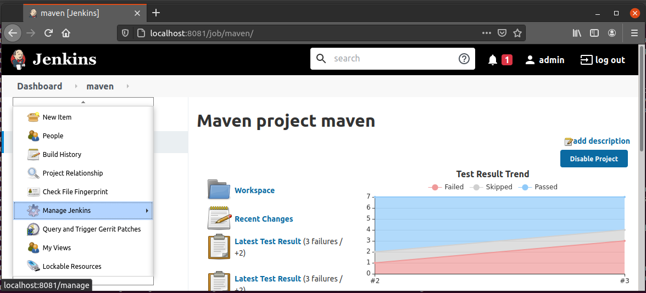Click the browser address bar URL
This screenshot has height=293, width=646.
coord(202,33)
